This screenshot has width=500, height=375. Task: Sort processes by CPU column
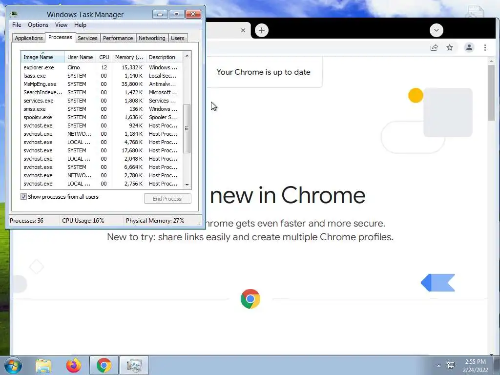click(x=104, y=57)
